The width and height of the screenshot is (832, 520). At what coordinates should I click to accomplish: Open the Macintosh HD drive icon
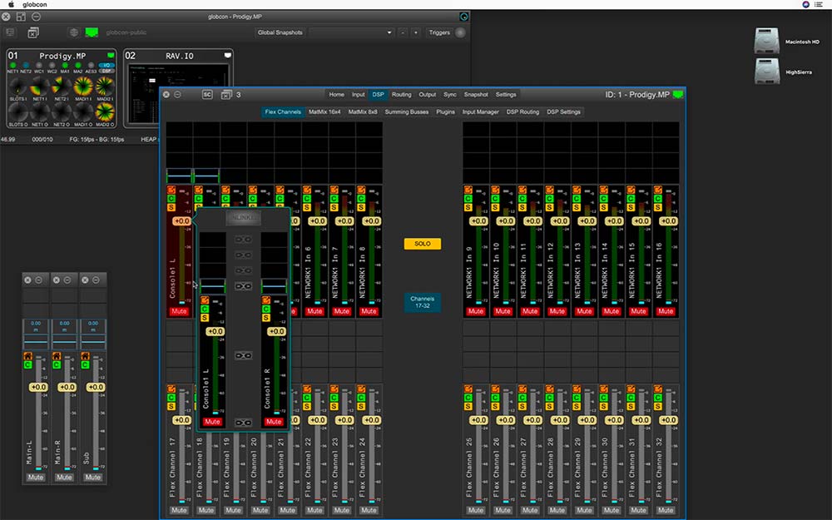(767, 41)
